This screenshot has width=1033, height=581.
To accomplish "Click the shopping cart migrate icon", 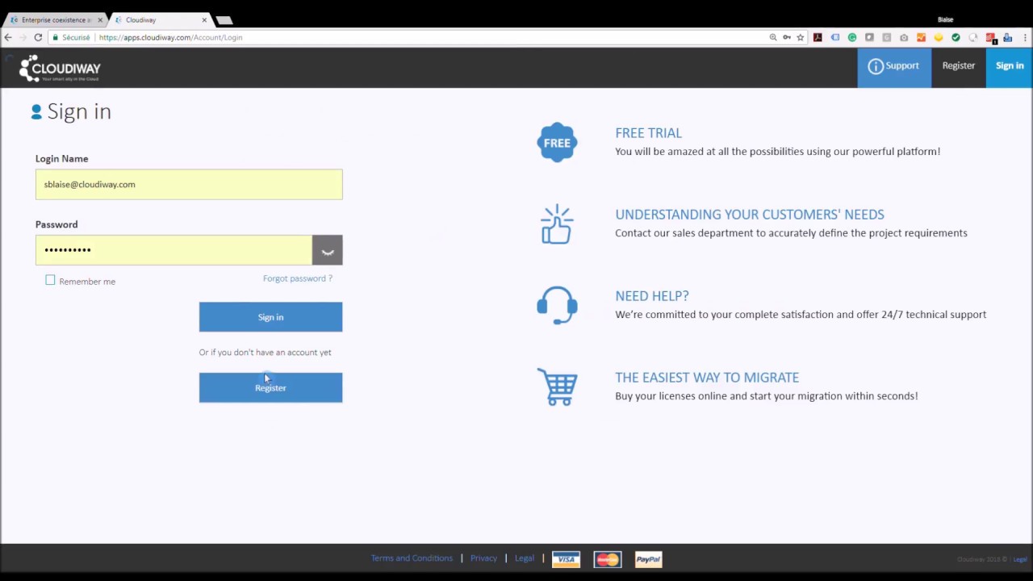I will (x=557, y=387).
